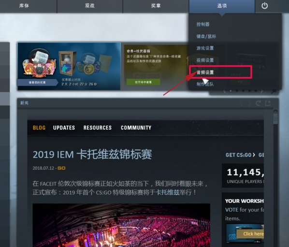Select 键盘/鼠标 menu entry
289x247 pixels.
coord(206,36)
